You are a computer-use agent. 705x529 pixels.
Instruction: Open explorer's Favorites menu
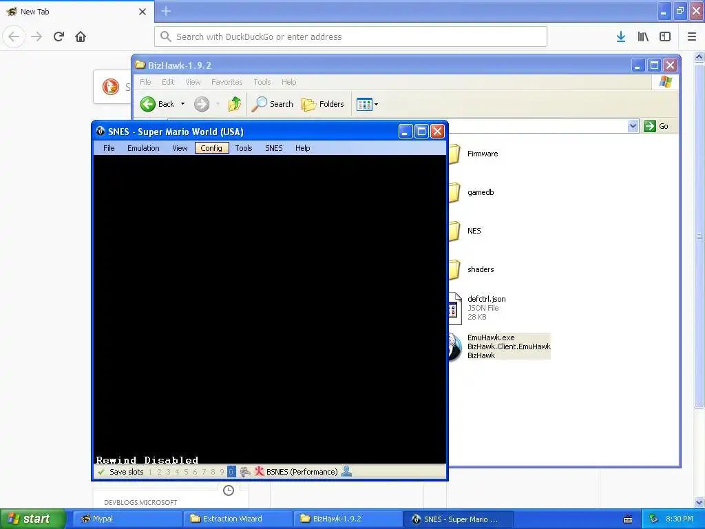(227, 82)
